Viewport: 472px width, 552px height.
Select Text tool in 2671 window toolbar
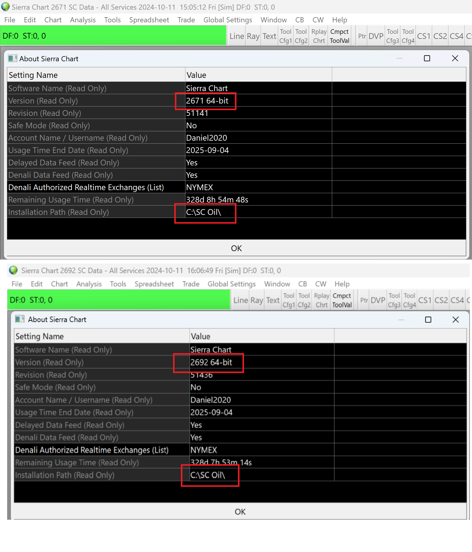coord(269,36)
